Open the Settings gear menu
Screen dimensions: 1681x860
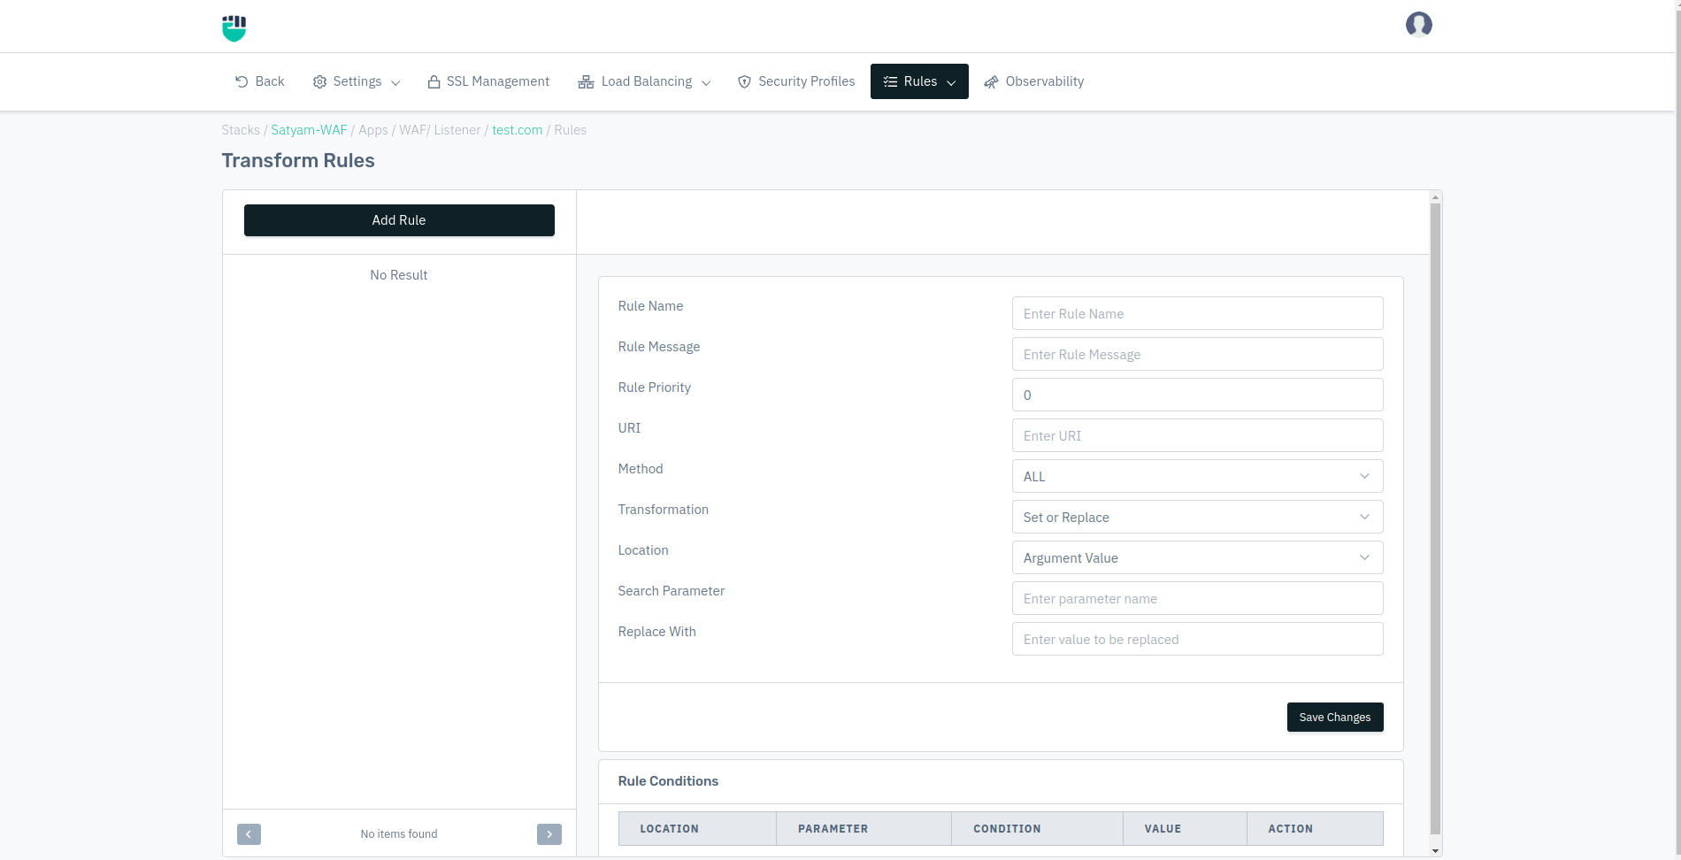(x=356, y=81)
